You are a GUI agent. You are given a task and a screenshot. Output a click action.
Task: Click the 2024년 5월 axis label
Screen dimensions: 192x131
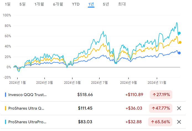point(72,82)
